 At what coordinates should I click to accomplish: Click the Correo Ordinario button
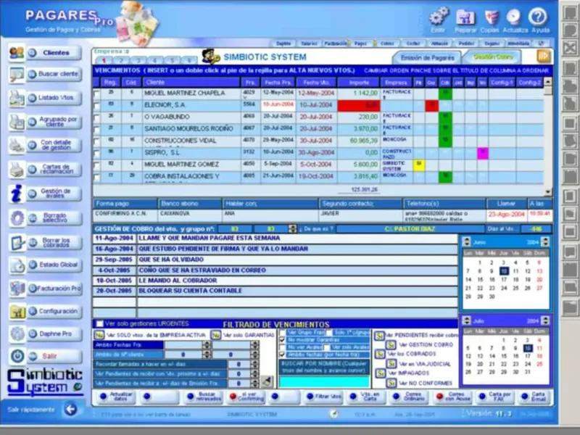click(410, 397)
